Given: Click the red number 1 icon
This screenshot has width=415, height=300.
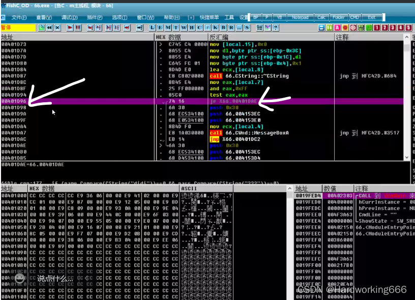Looking at the screenshot, I should (x=377, y=28).
